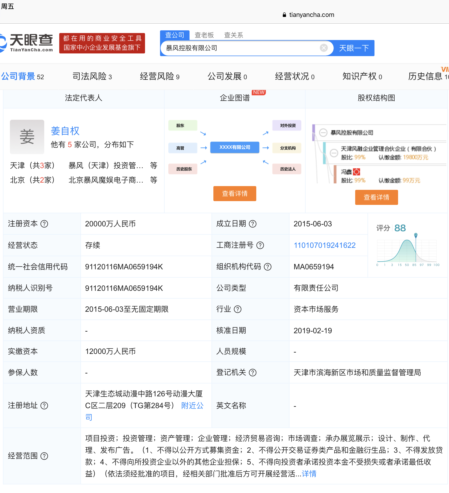The width and height of the screenshot is (449, 493).
Task: Collapse the 暴风控股有限公司 equity tree node
Action: click(323, 133)
